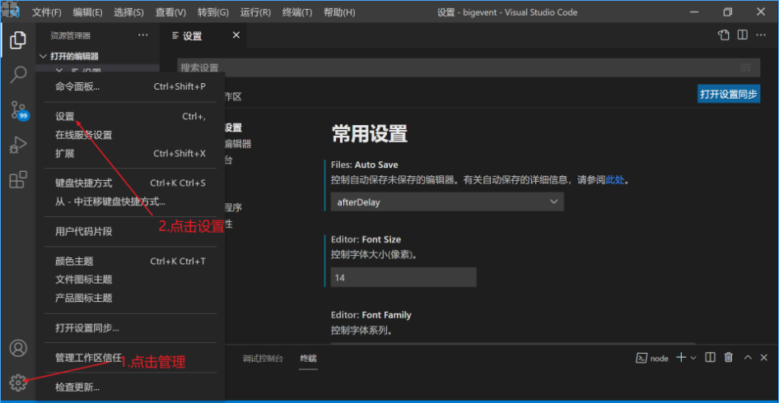Open Source Control with 99 badge
Screen dimensions: 779x403
click(x=19, y=110)
